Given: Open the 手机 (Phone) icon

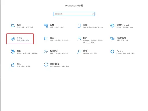Looking at the screenshot, I should point(79,26).
